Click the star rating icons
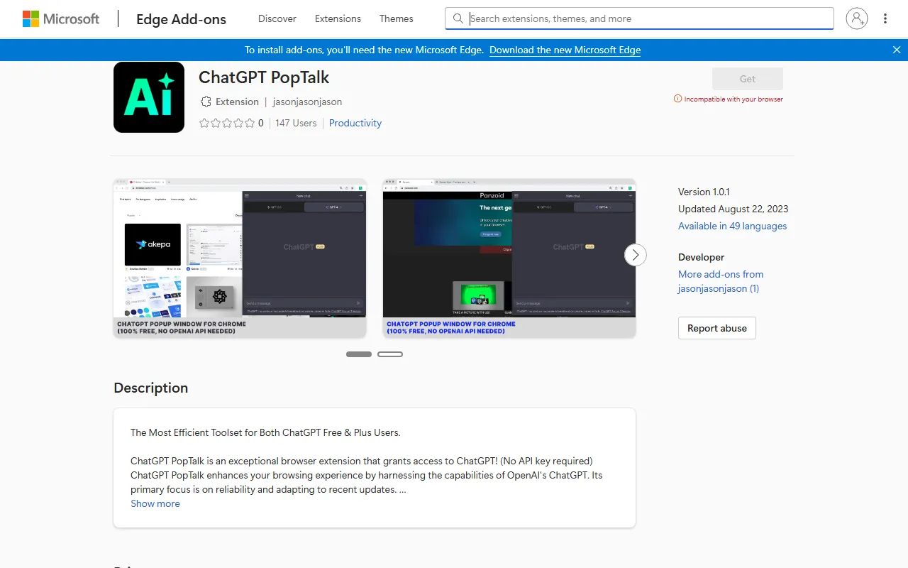The width and height of the screenshot is (908, 568). 227,123
